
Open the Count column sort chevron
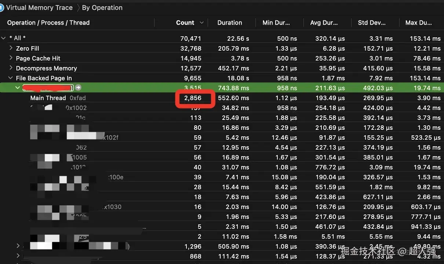tap(201, 23)
